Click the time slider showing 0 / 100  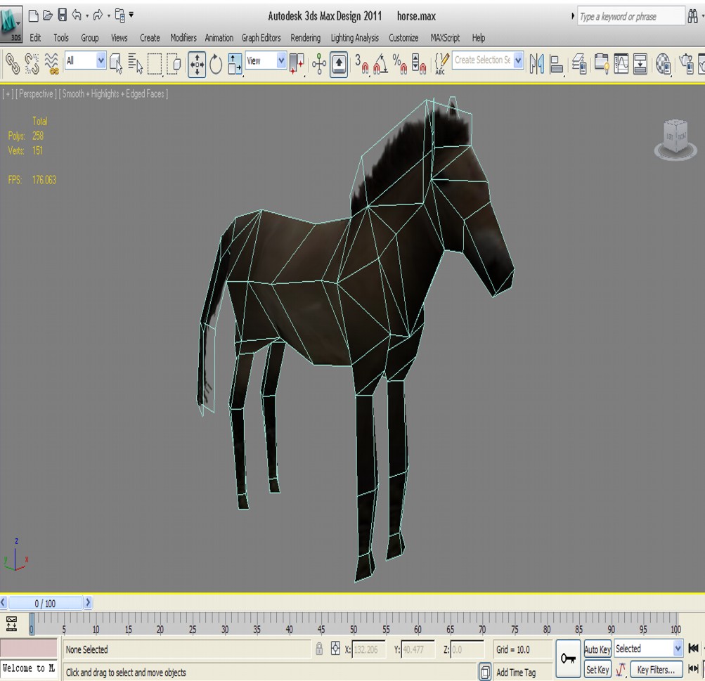point(45,603)
